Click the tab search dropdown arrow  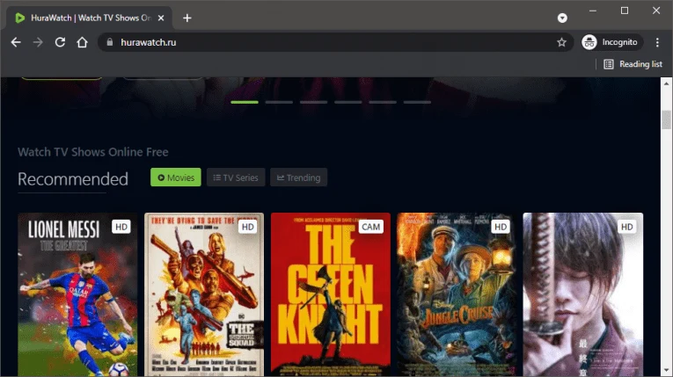pyautogui.click(x=562, y=18)
